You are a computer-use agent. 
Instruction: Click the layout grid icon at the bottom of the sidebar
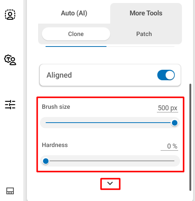point(10,191)
